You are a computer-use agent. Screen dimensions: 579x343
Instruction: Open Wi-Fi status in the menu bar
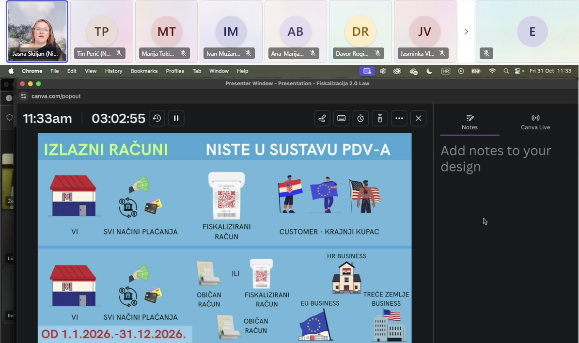click(x=492, y=71)
